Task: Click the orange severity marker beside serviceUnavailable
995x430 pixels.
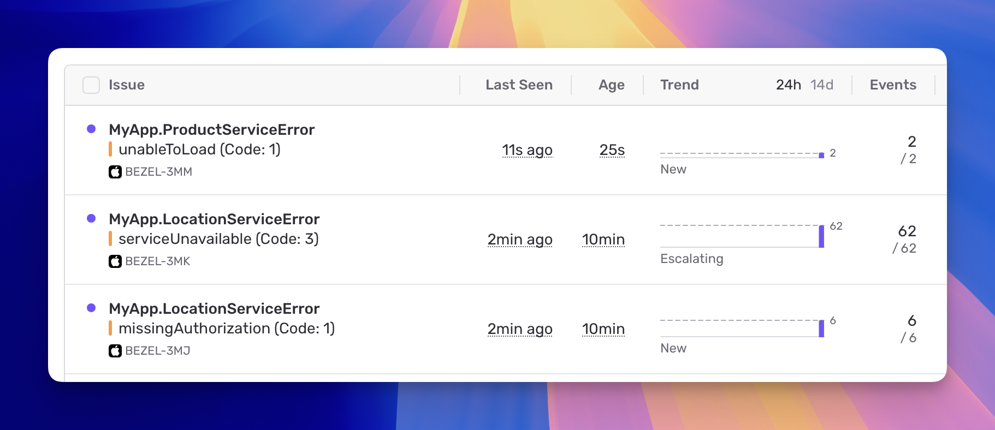Action: (x=111, y=238)
